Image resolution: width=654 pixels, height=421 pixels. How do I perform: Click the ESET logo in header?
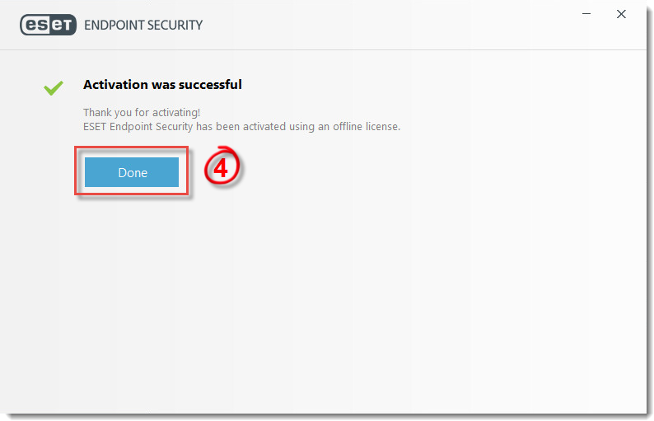coord(48,25)
